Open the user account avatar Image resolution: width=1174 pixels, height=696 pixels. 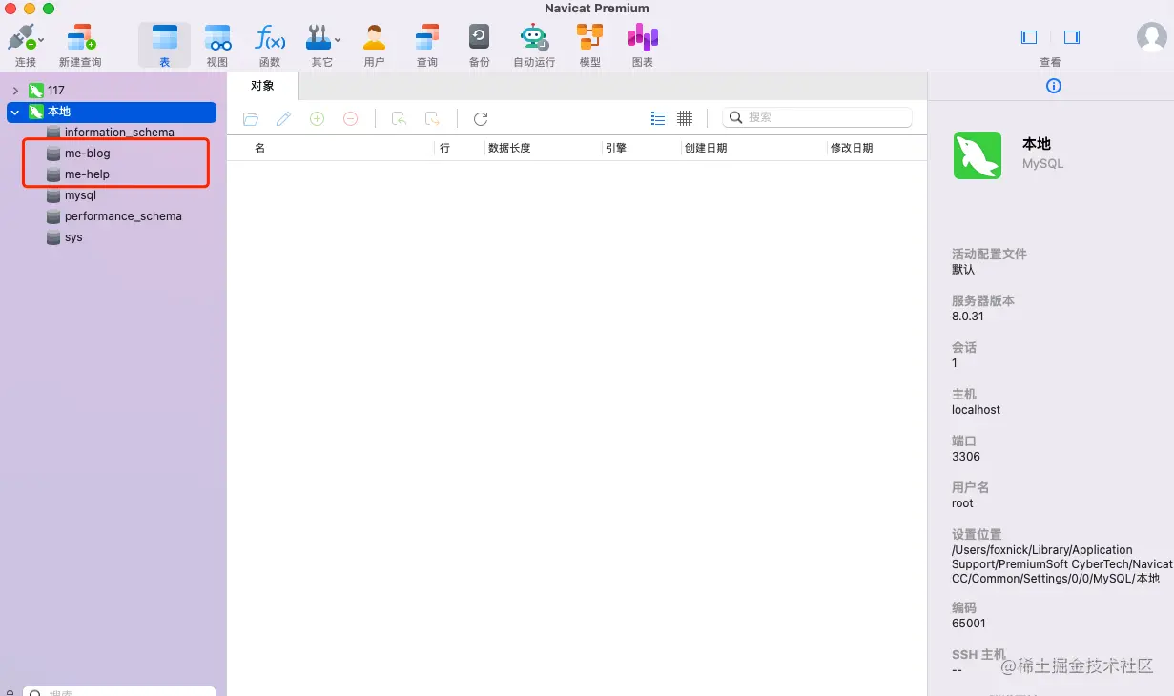1151,37
